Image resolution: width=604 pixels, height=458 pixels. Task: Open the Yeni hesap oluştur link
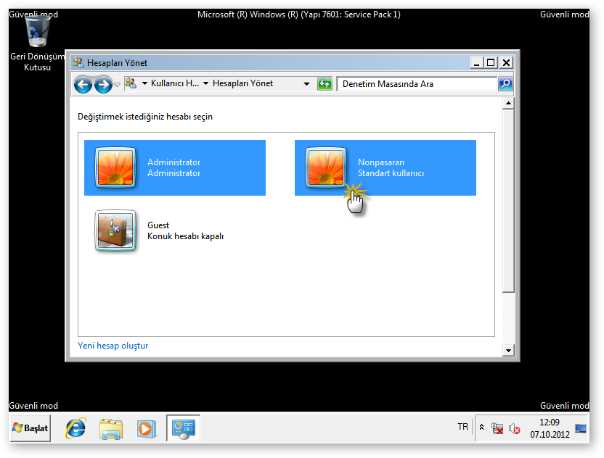click(113, 346)
